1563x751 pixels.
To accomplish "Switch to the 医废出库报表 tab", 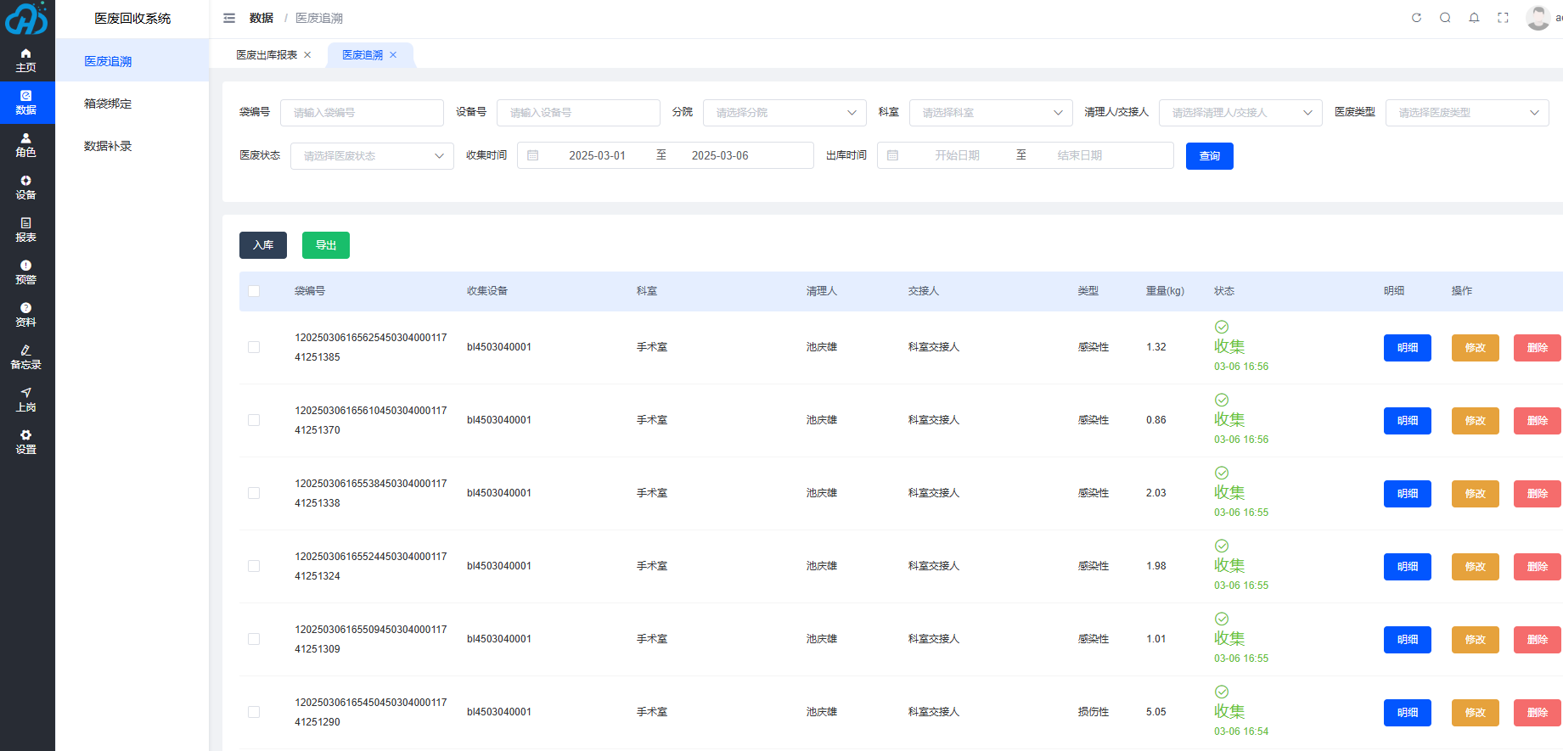I will pos(267,55).
